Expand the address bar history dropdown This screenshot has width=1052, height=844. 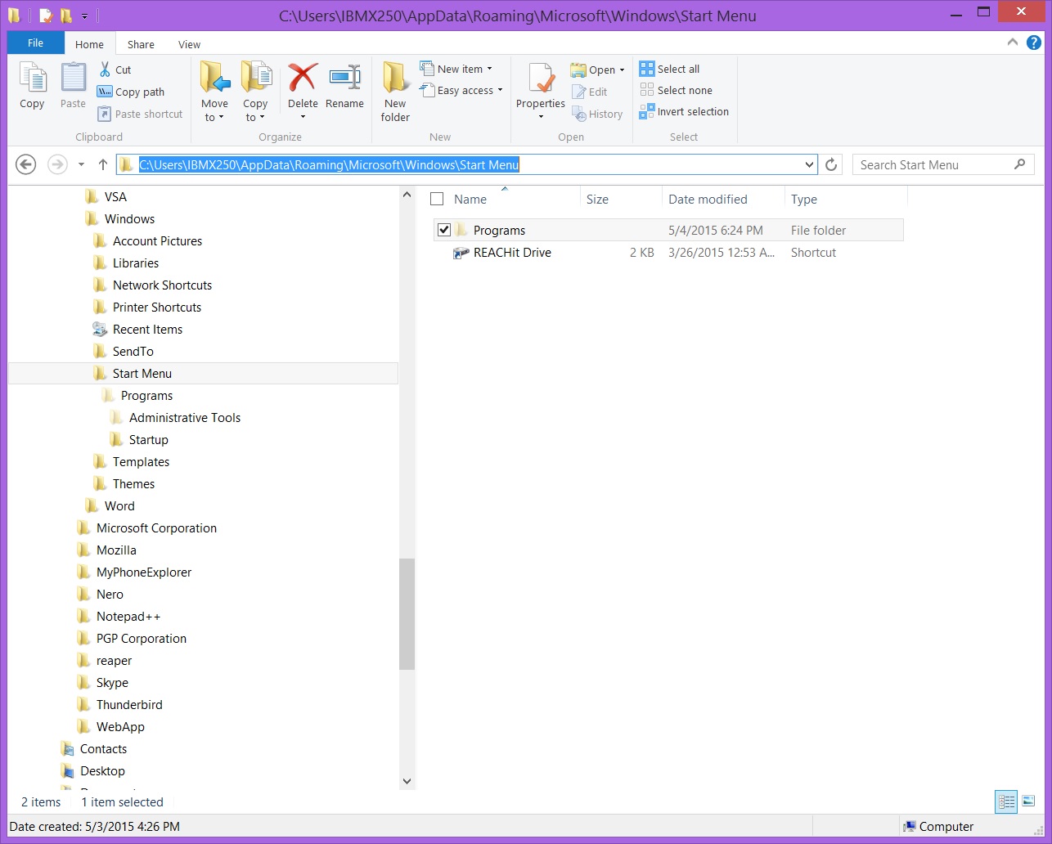pos(809,165)
